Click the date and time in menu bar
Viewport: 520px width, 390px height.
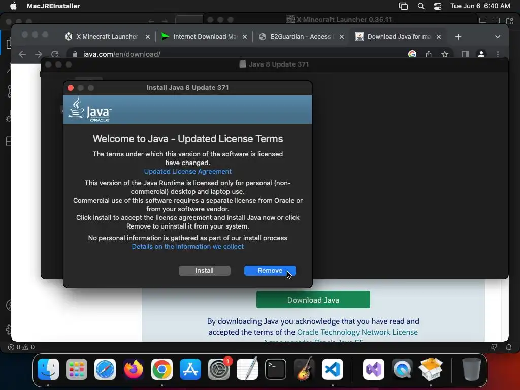[x=480, y=6]
